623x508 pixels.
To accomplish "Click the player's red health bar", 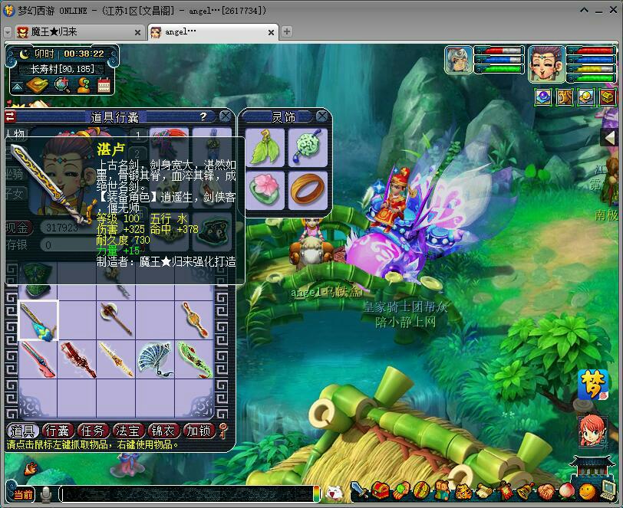I will (x=594, y=51).
